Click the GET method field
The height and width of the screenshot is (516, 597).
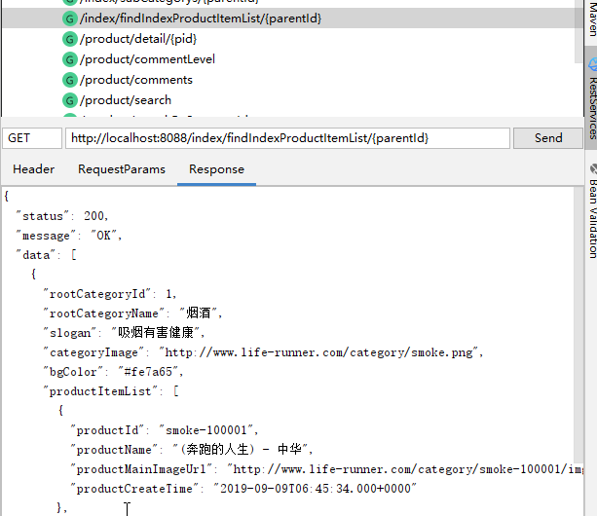pyautogui.click(x=32, y=138)
